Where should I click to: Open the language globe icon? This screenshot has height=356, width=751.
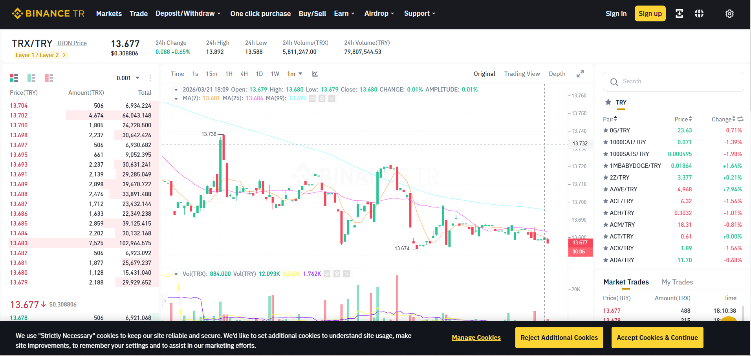(699, 14)
